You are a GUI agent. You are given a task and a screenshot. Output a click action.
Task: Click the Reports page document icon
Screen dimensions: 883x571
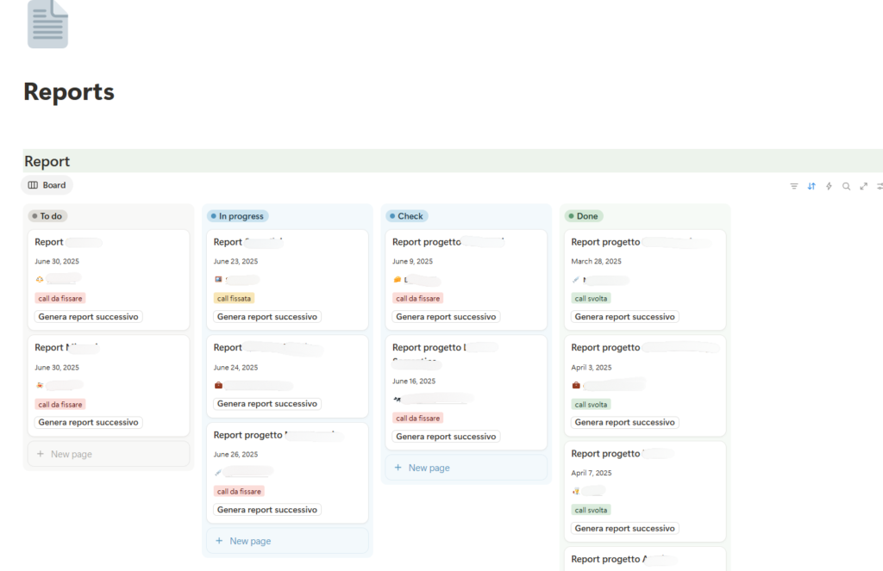(x=48, y=24)
